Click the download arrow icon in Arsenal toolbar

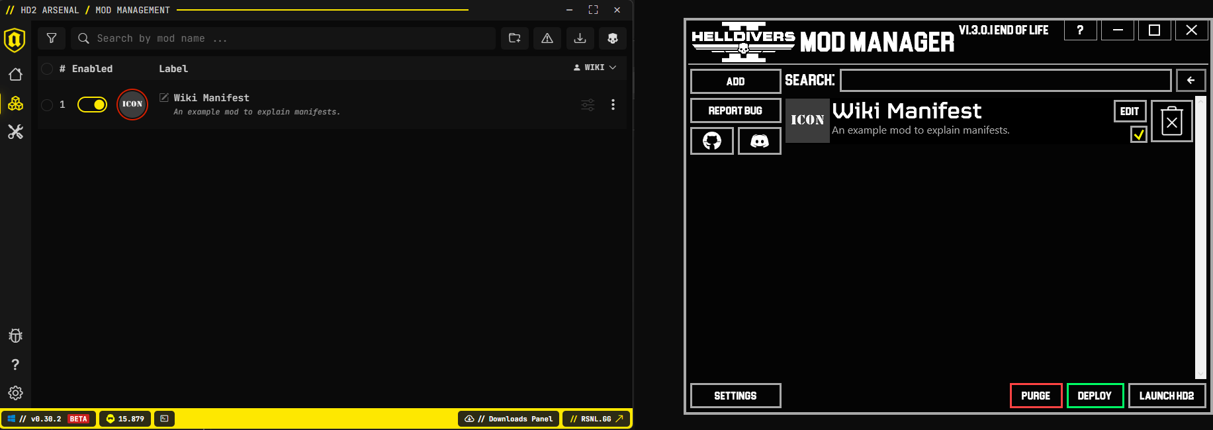click(580, 38)
